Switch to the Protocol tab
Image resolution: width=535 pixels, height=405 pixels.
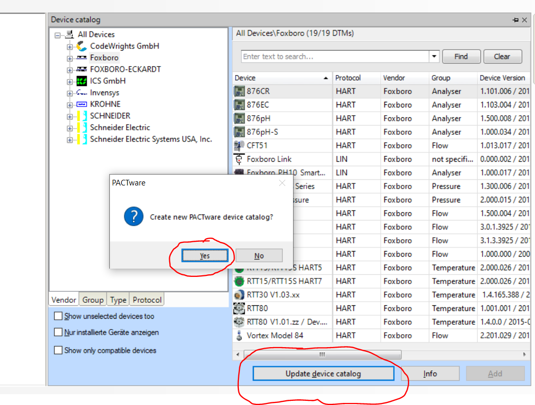pyautogui.click(x=147, y=300)
